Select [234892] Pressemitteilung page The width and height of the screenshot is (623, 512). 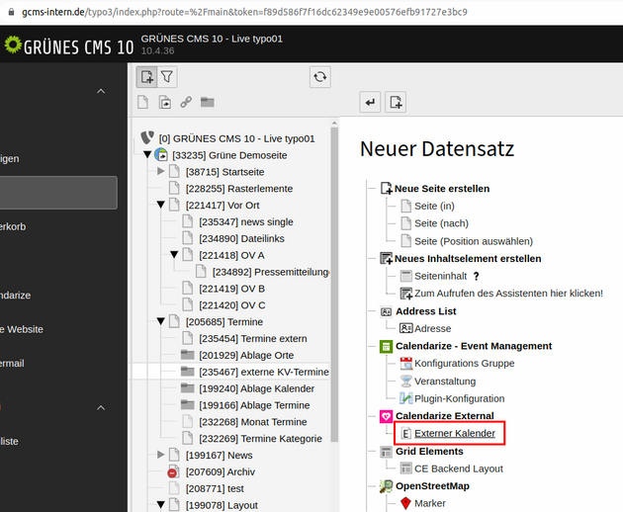point(271,272)
